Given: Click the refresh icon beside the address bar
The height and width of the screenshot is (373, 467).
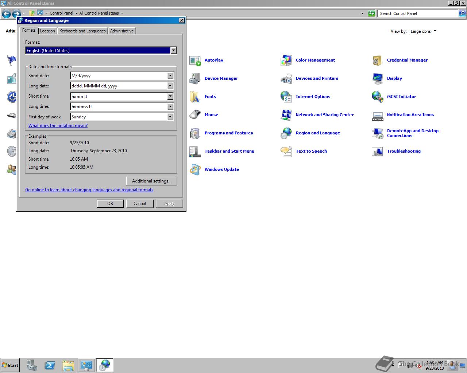Looking at the screenshot, I should [x=371, y=13].
